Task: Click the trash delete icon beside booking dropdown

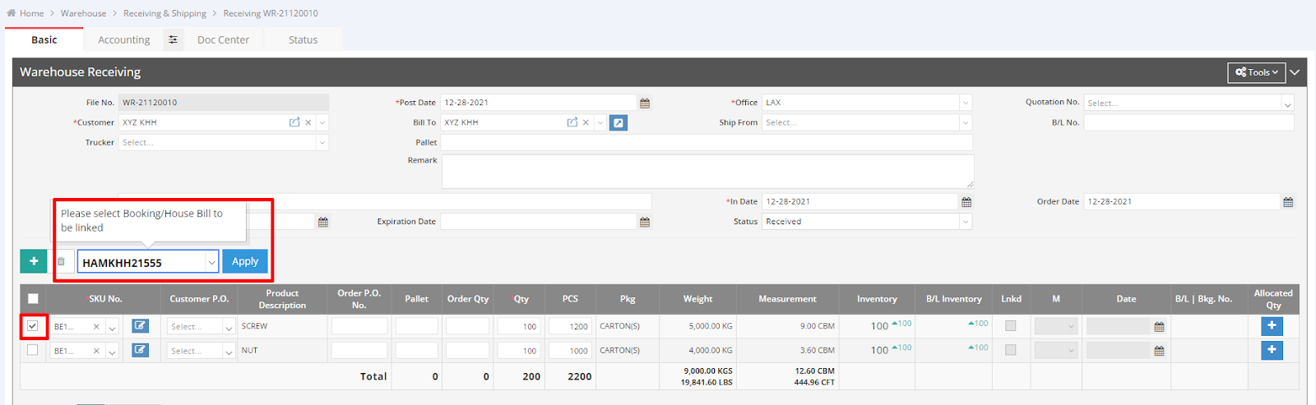Action: [61, 262]
